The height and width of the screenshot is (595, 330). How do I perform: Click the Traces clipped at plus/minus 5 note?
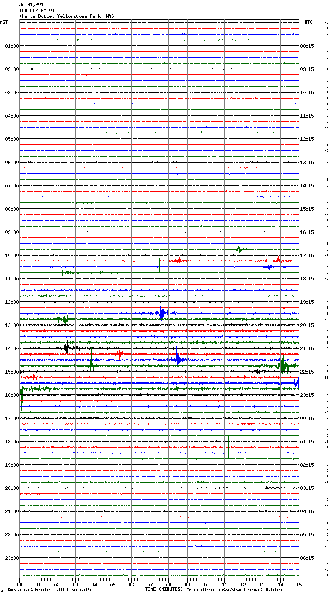coord(234,590)
